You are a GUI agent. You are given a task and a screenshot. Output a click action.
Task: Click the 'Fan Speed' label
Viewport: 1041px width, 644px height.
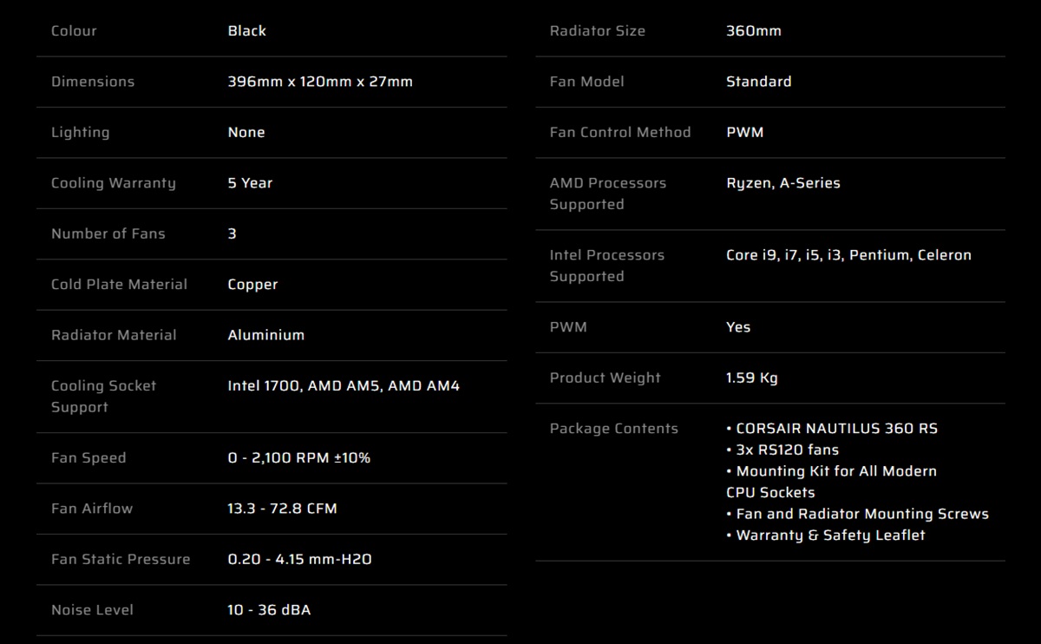[x=88, y=458]
